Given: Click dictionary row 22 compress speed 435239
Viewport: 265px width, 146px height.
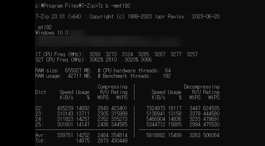Looking at the screenshot, I should (65, 108).
